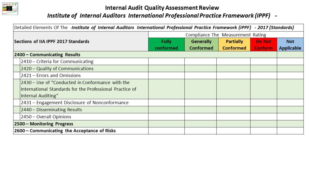Click Not Applicable cell for 2600 row
Image resolution: width=313 pixels, height=176 pixels.
pos(290,131)
